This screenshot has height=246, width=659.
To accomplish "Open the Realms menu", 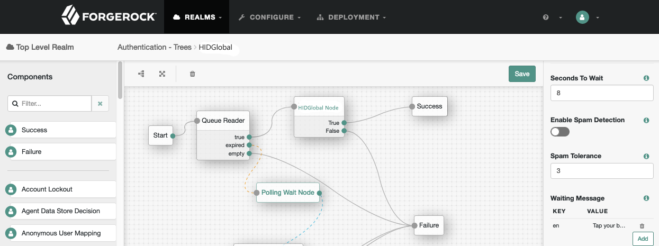I will tap(197, 17).
